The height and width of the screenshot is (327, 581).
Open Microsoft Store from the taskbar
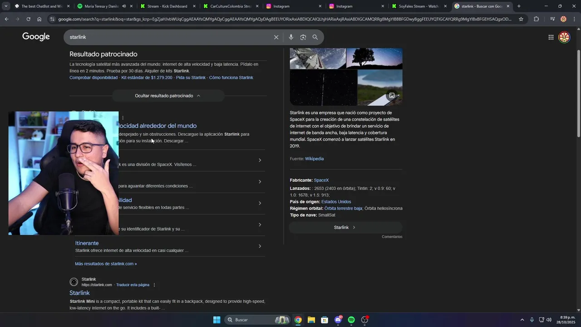(325, 320)
